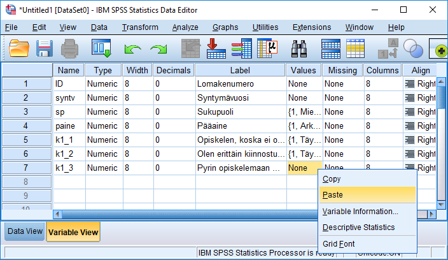Click the Type cell of k1_1 row

(104, 140)
